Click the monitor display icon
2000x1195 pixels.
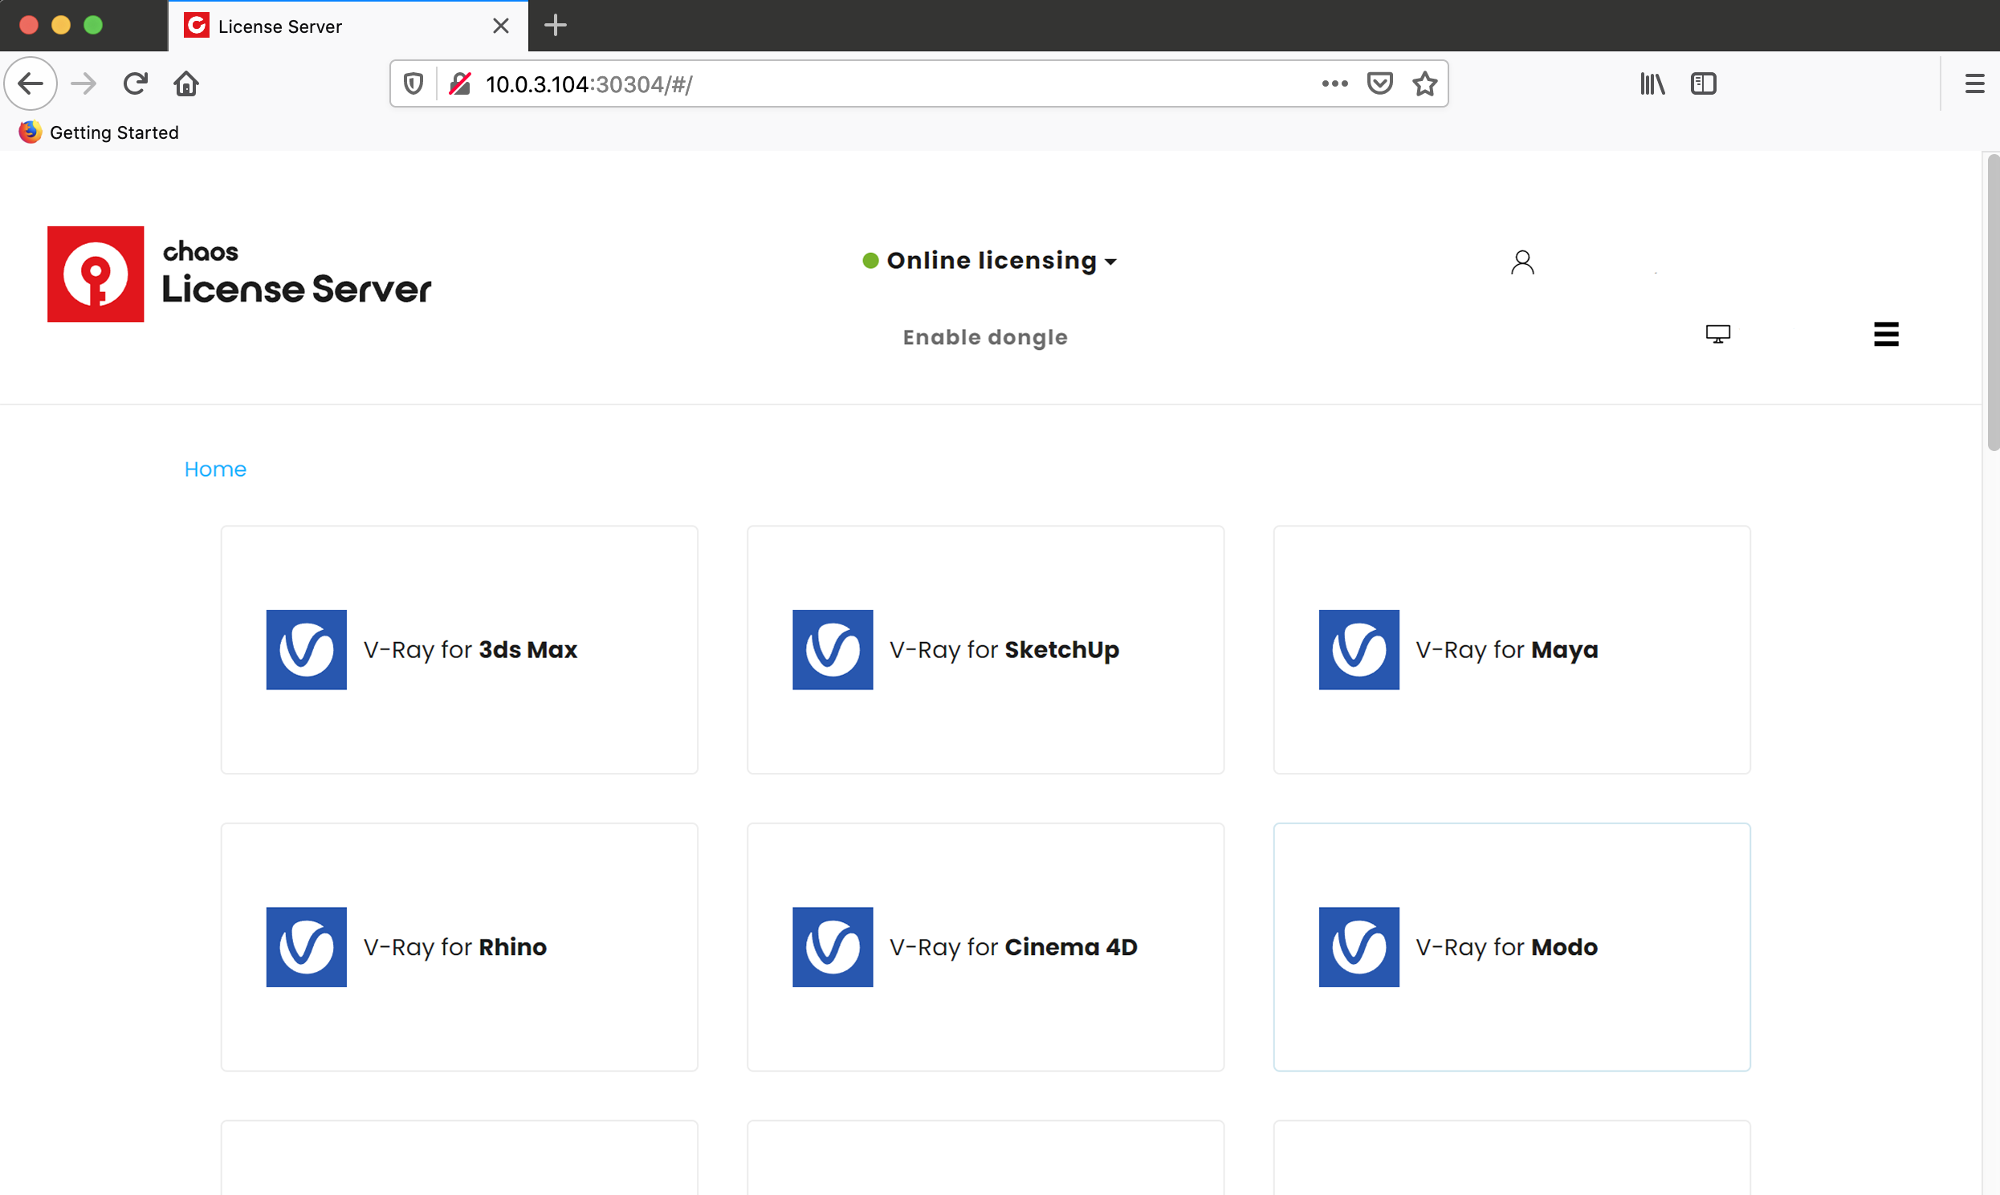(1717, 334)
